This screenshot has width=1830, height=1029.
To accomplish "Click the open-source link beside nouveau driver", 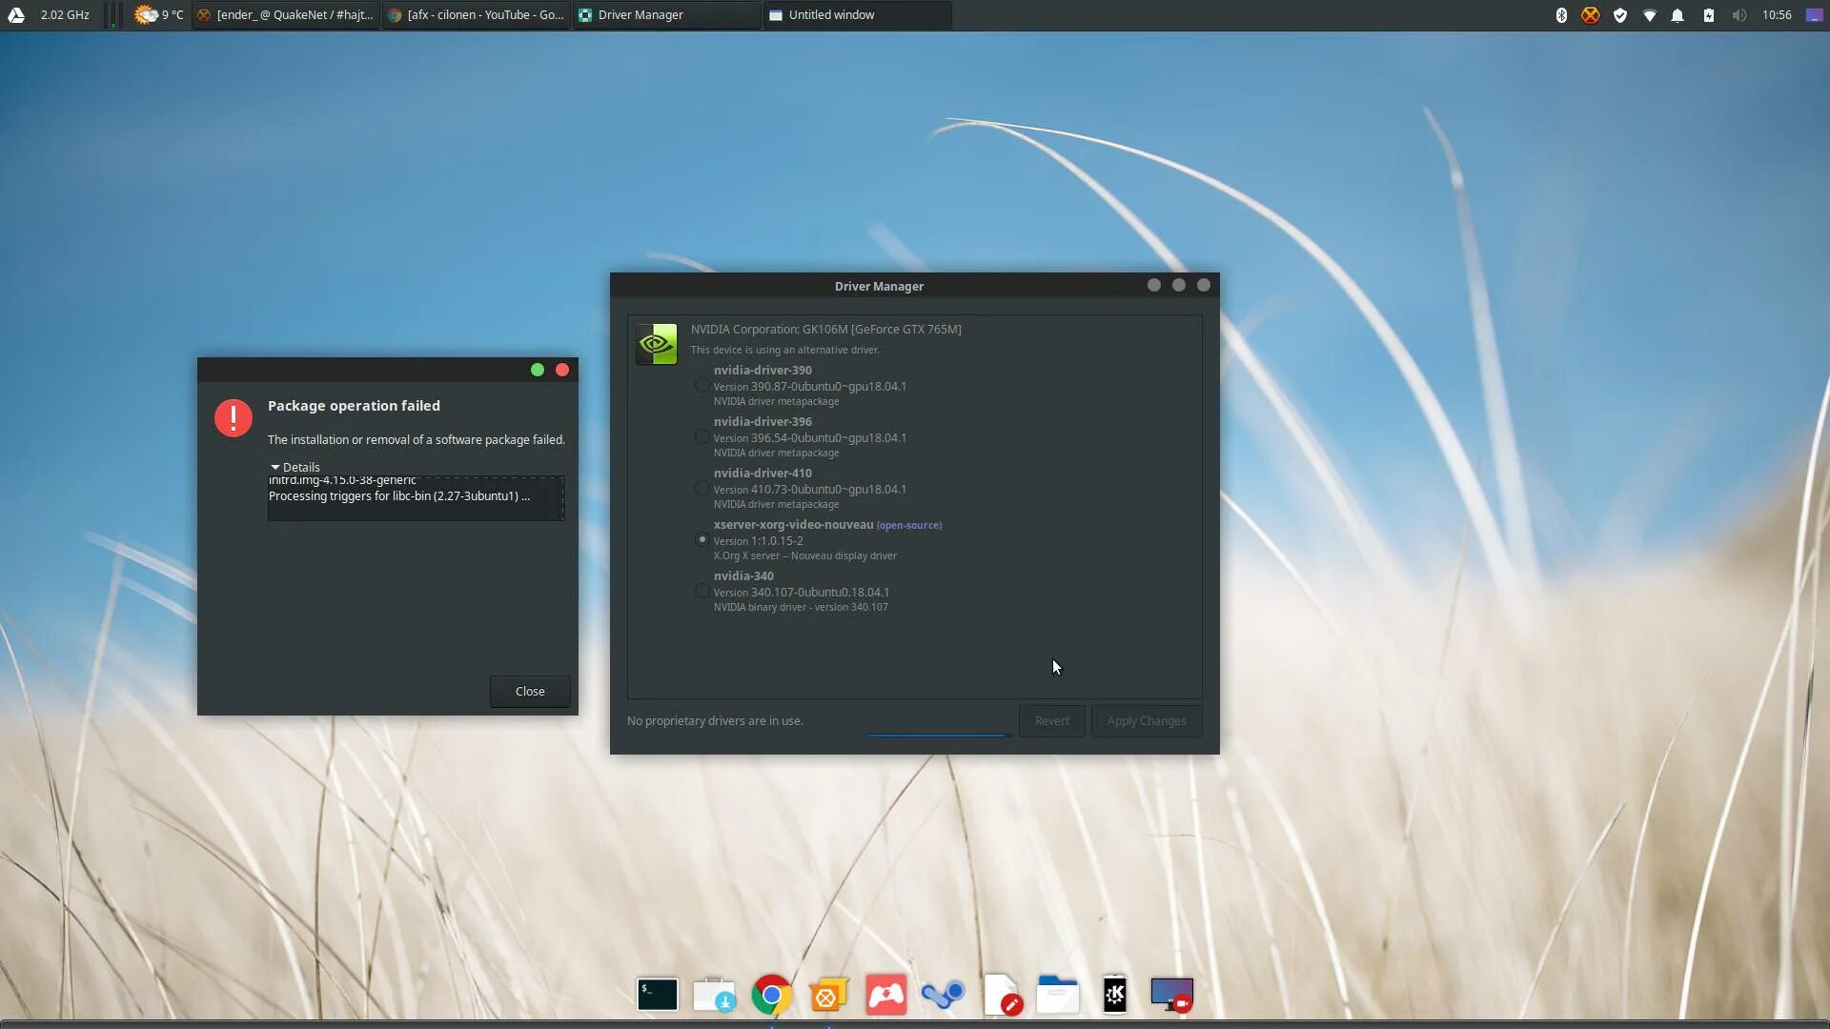I will (909, 525).
